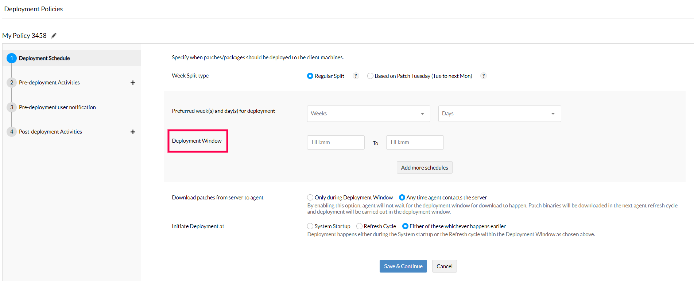The width and height of the screenshot is (694, 282).
Task: Select Any time agent contacts the server
Action: coord(402,198)
